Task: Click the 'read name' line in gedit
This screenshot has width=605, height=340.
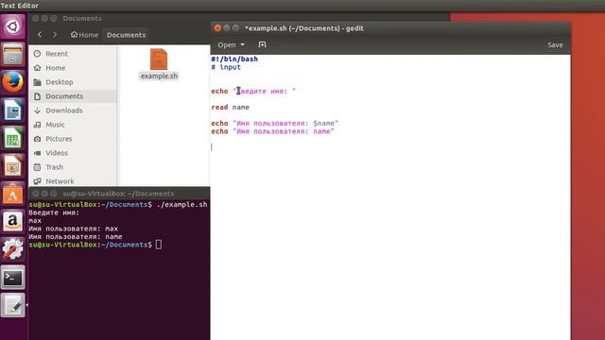Action: [231, 107]
